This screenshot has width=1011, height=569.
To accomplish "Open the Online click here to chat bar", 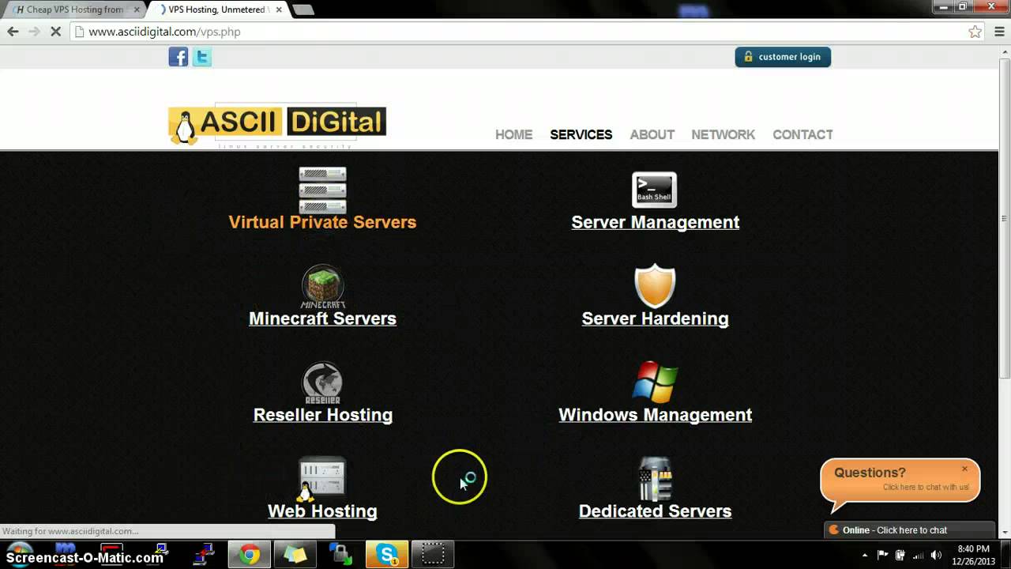I will pos(910,530).
